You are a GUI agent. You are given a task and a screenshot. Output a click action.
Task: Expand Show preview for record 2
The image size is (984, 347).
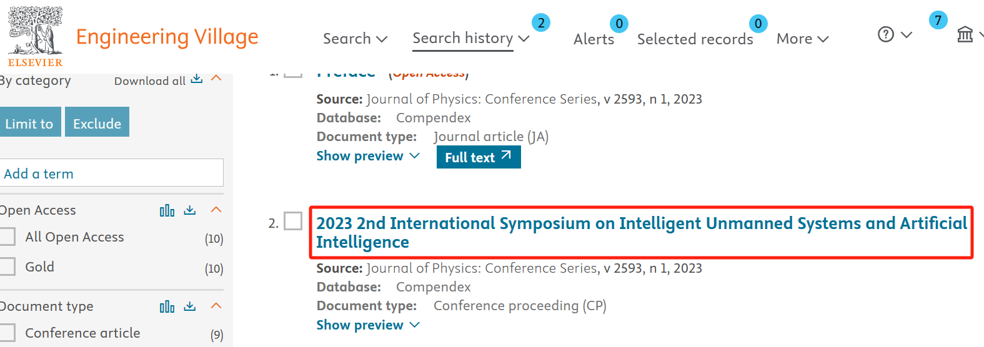pyautogui.click(x=368, y=325)
